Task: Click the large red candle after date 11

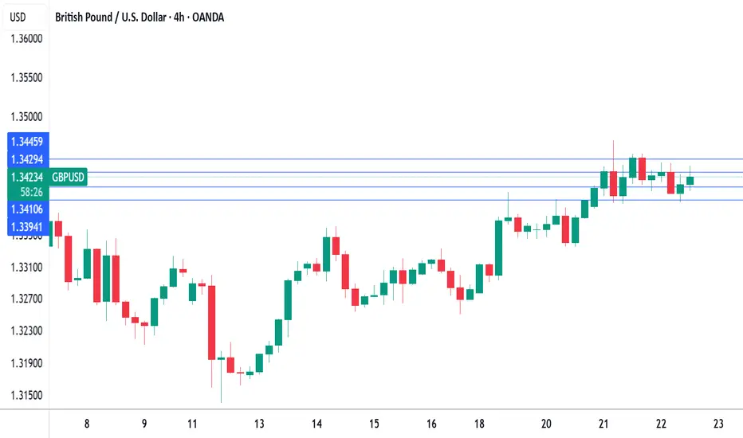Action: point(211,323)
